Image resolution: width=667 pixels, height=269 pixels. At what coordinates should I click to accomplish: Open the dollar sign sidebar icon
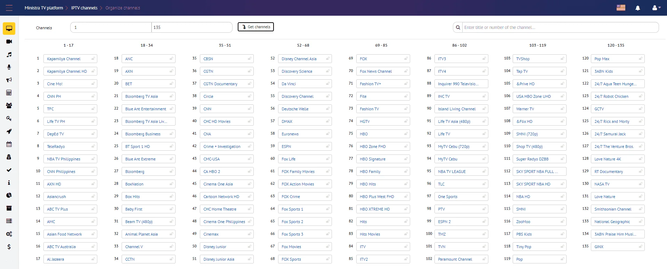(9, 247)
